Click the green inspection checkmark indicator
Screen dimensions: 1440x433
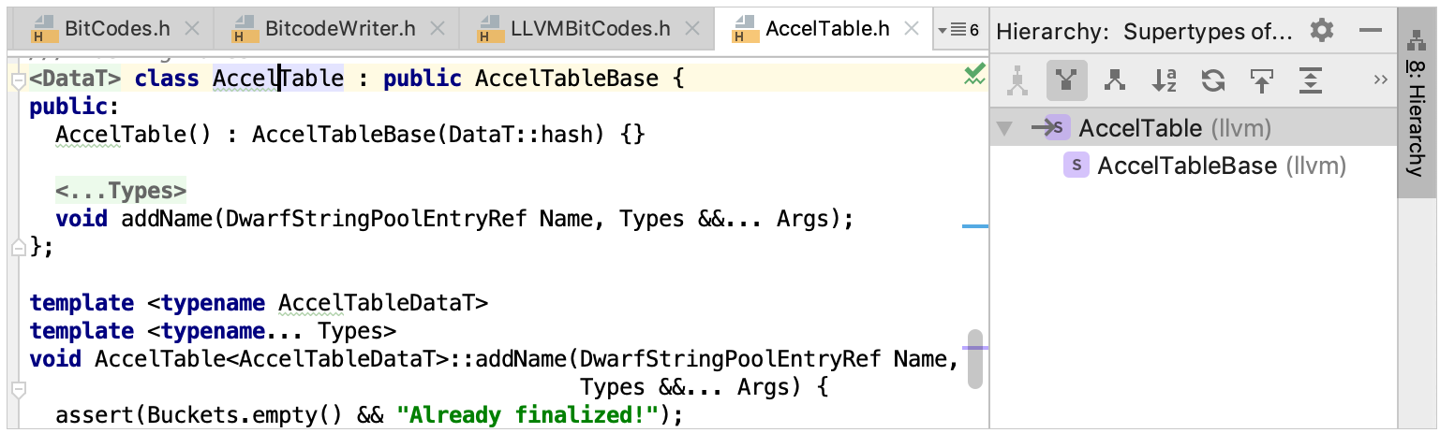[974, 75]
